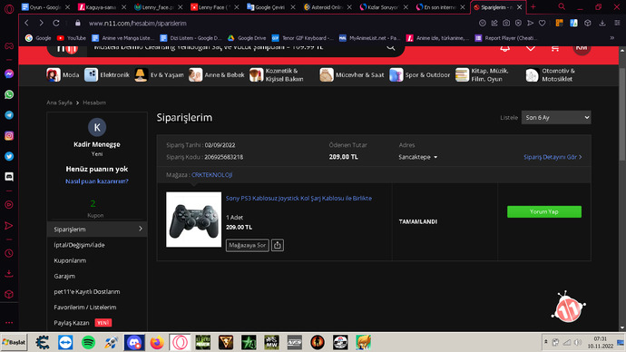The height and width of the screenshot is (352, 626).
Task: Open the History clock icon in sidebar
Action: point(9,253)
